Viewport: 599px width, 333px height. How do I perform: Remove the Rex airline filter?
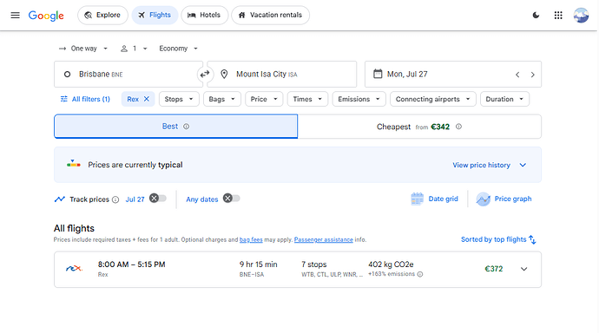147,99
